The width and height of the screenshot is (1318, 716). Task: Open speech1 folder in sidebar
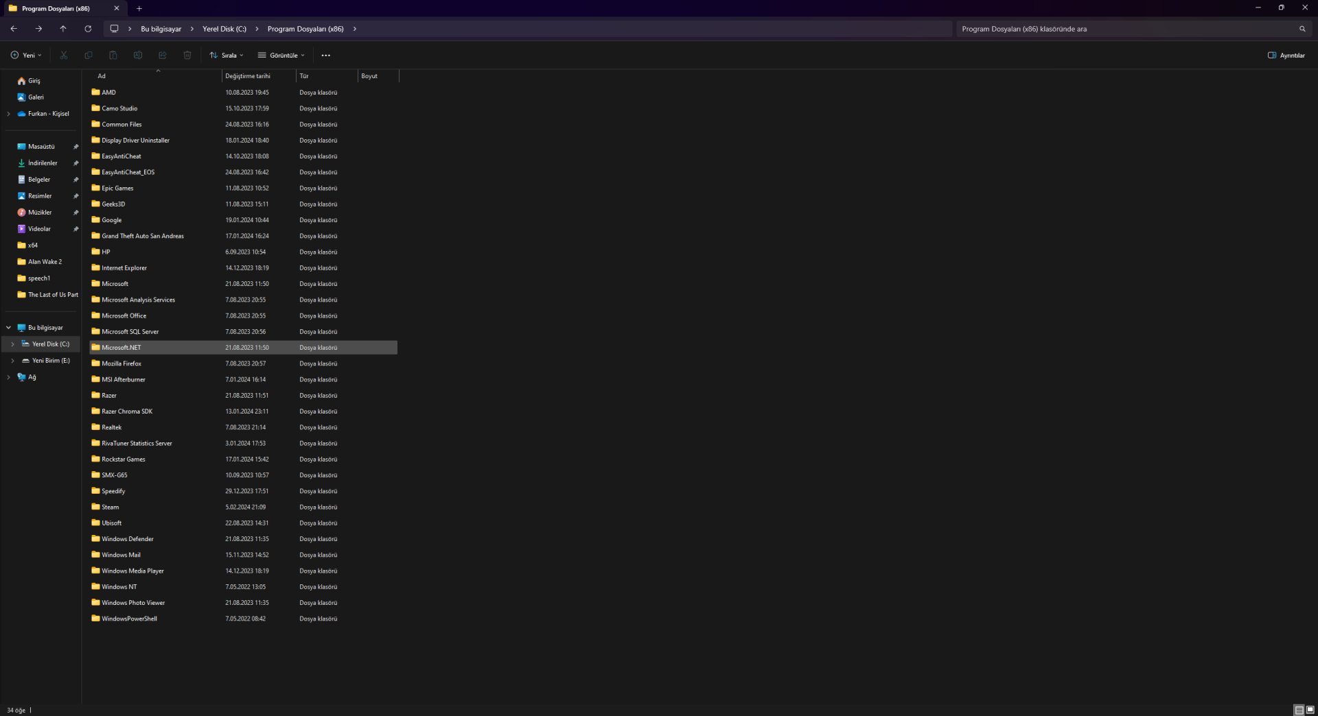tap(34, 278)
